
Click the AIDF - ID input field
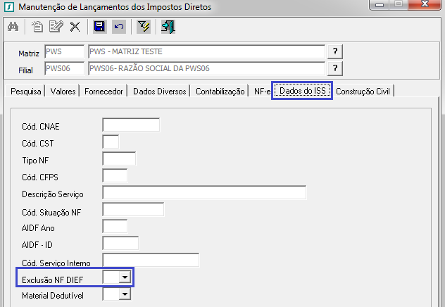120,243
